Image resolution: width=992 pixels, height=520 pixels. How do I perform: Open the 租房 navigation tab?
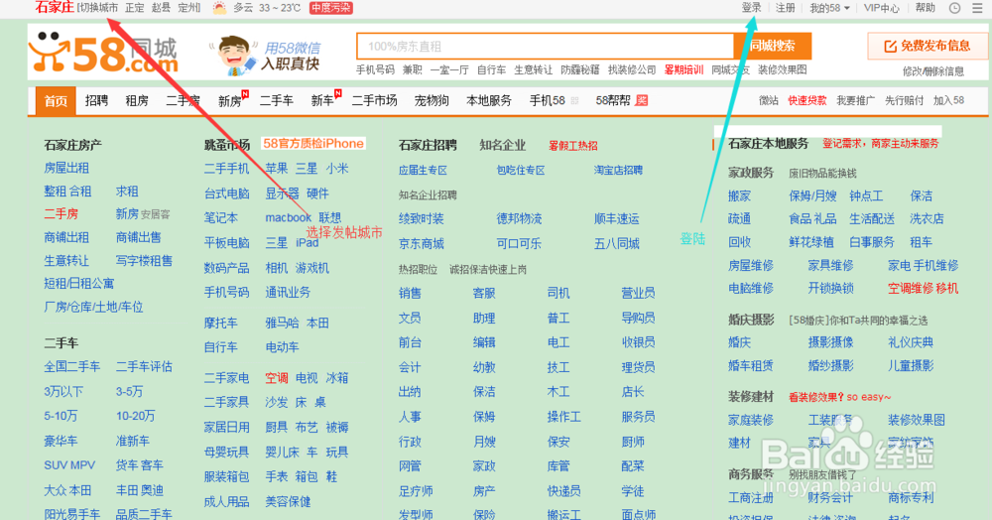tap(137, 100)
